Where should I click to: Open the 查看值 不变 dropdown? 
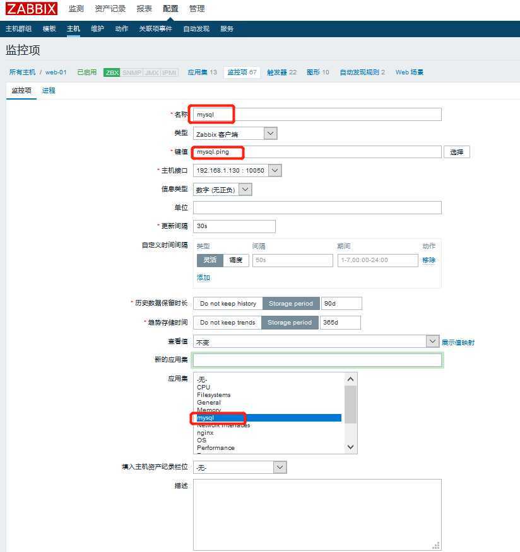[316, 342]
